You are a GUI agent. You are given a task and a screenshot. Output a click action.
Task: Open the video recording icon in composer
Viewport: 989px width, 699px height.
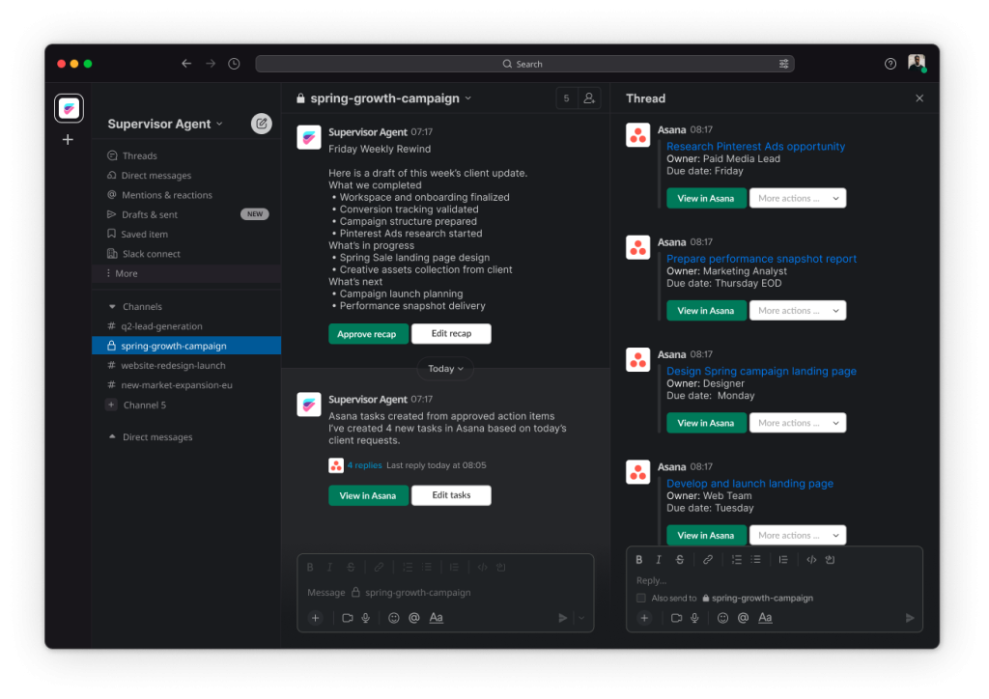click(347, 617)
